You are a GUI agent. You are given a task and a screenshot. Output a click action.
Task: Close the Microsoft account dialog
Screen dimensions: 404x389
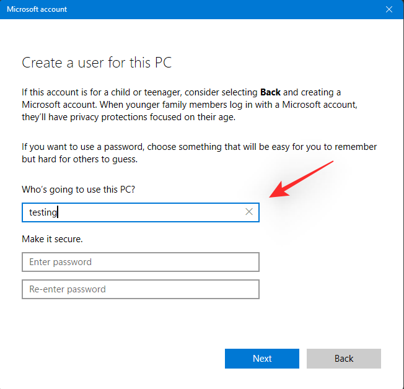coord(389,9)
